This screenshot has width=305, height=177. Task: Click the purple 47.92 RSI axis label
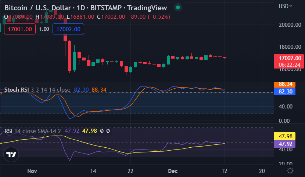285,144
